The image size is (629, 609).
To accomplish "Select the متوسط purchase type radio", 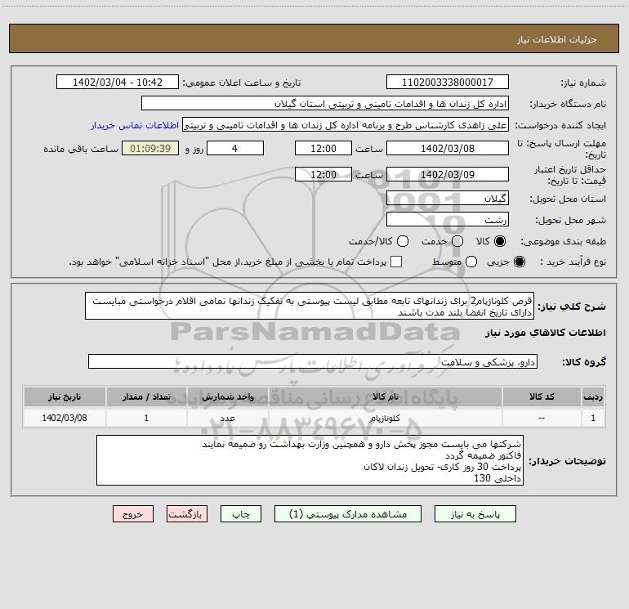I will pyautogui.click(x=471, y=262).
